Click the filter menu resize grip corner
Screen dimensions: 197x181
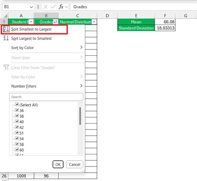click(x=84, y=171)
